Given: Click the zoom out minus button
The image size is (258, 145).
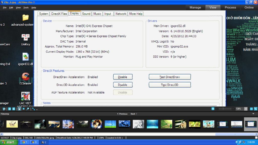Looking at the screenshot, I should (217, 109).
